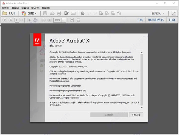Click the Adobe Acrobat XI heading
Image resolution: width=179 pixels, height=135 pixels.
pos(70,41)
